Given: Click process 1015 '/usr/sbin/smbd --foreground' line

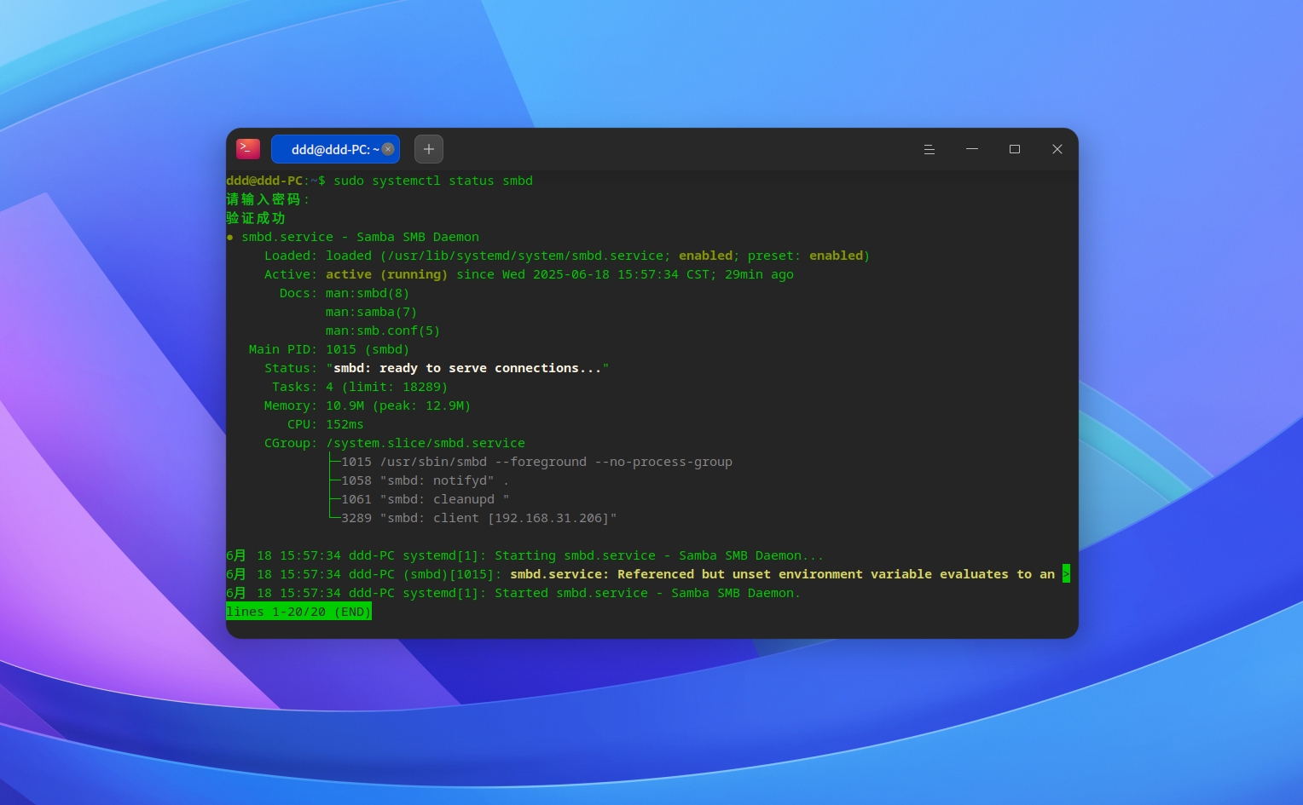Looking at the screenshot, I should 536,462.
